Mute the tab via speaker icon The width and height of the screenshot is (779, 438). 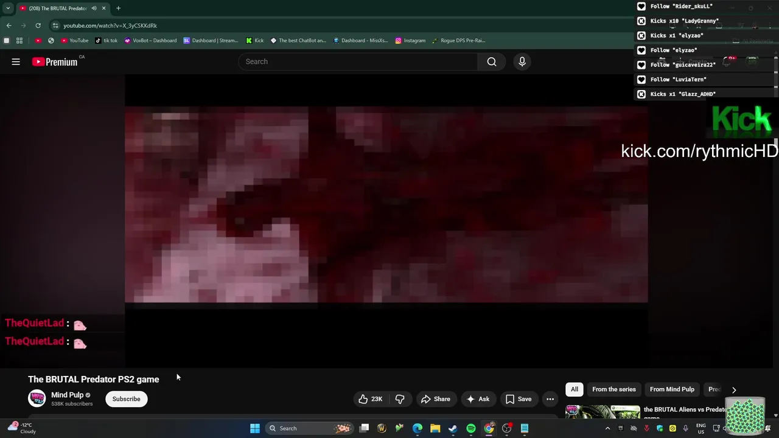point(94,8)
